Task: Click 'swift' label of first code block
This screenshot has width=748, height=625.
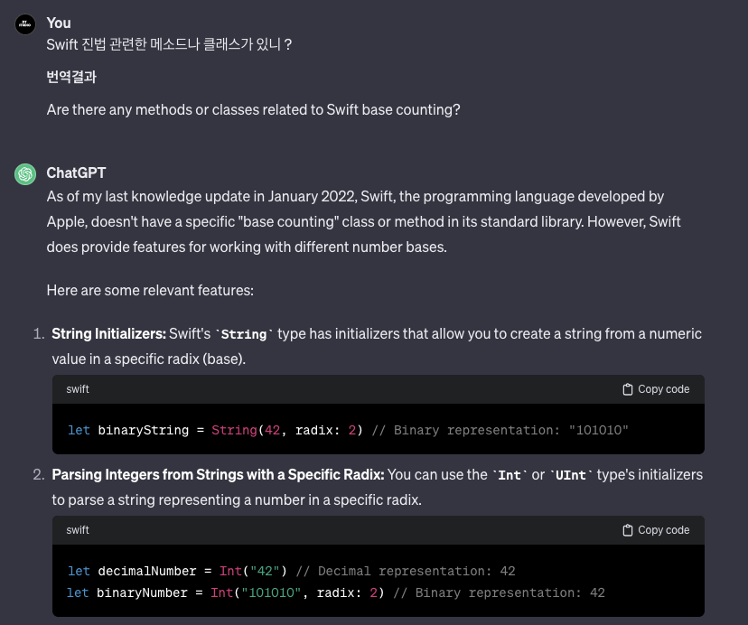Action: coord(78,389)
